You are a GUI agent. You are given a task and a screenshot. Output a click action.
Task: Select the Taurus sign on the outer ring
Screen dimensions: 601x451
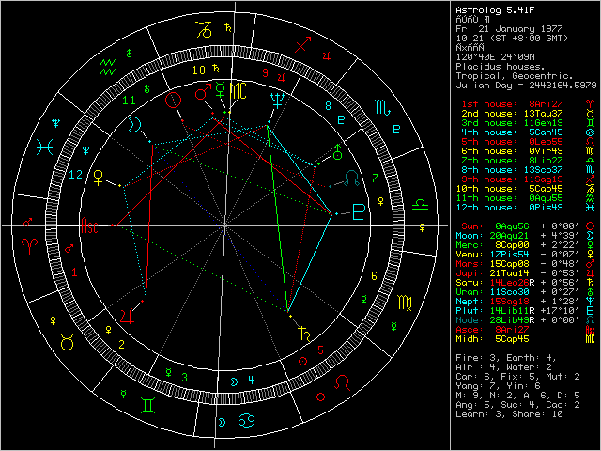click(x=68, y=344)
